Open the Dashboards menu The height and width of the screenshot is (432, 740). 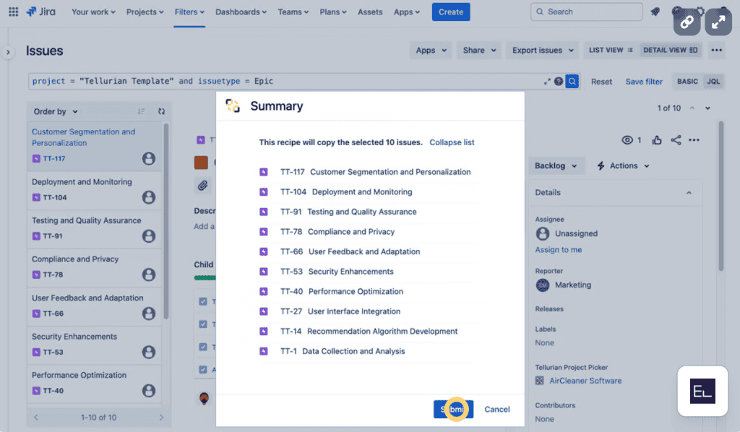coord(241,12)
